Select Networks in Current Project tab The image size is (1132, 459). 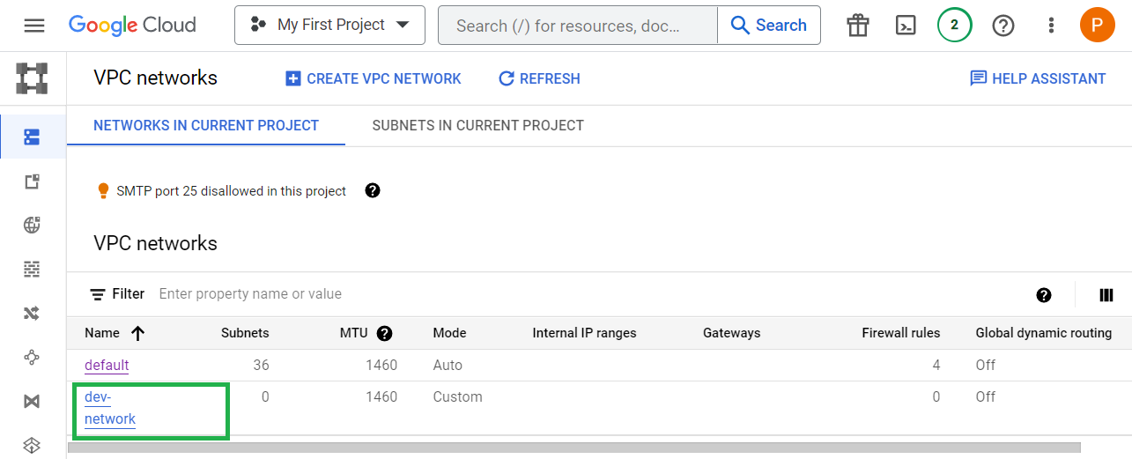[x=206, y=125]
